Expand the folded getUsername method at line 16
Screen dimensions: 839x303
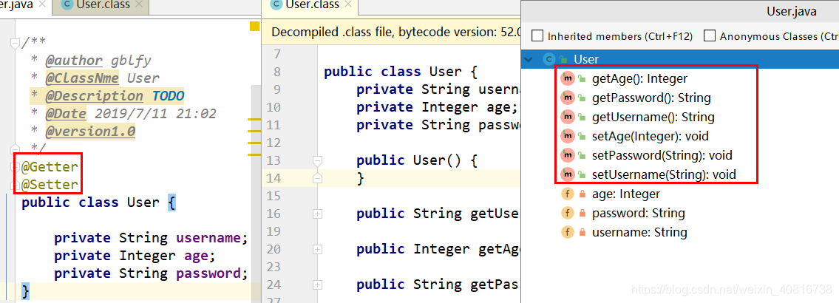317,214
